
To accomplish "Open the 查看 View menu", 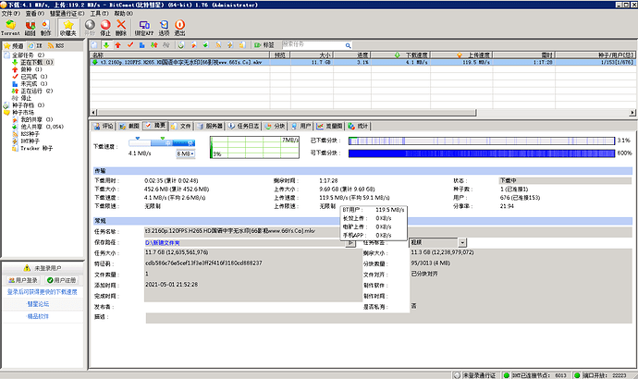I will (34, 14).
